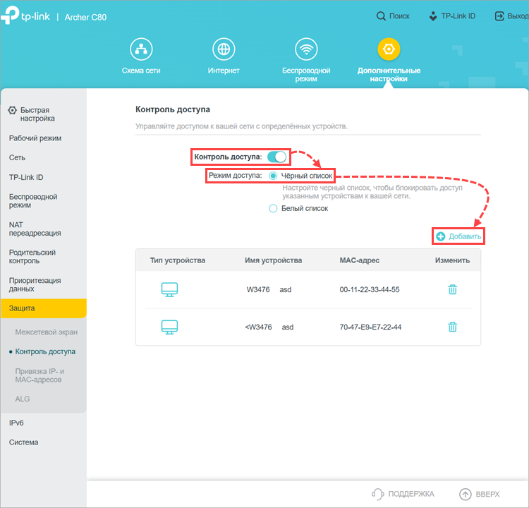
Task: Click the Контроль доступа page heading
Action: click(x=172, y=109)
